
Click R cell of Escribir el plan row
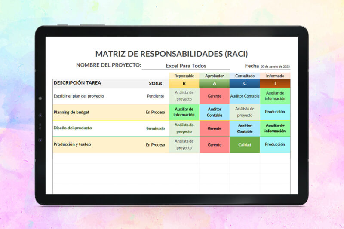coord(184,96)
